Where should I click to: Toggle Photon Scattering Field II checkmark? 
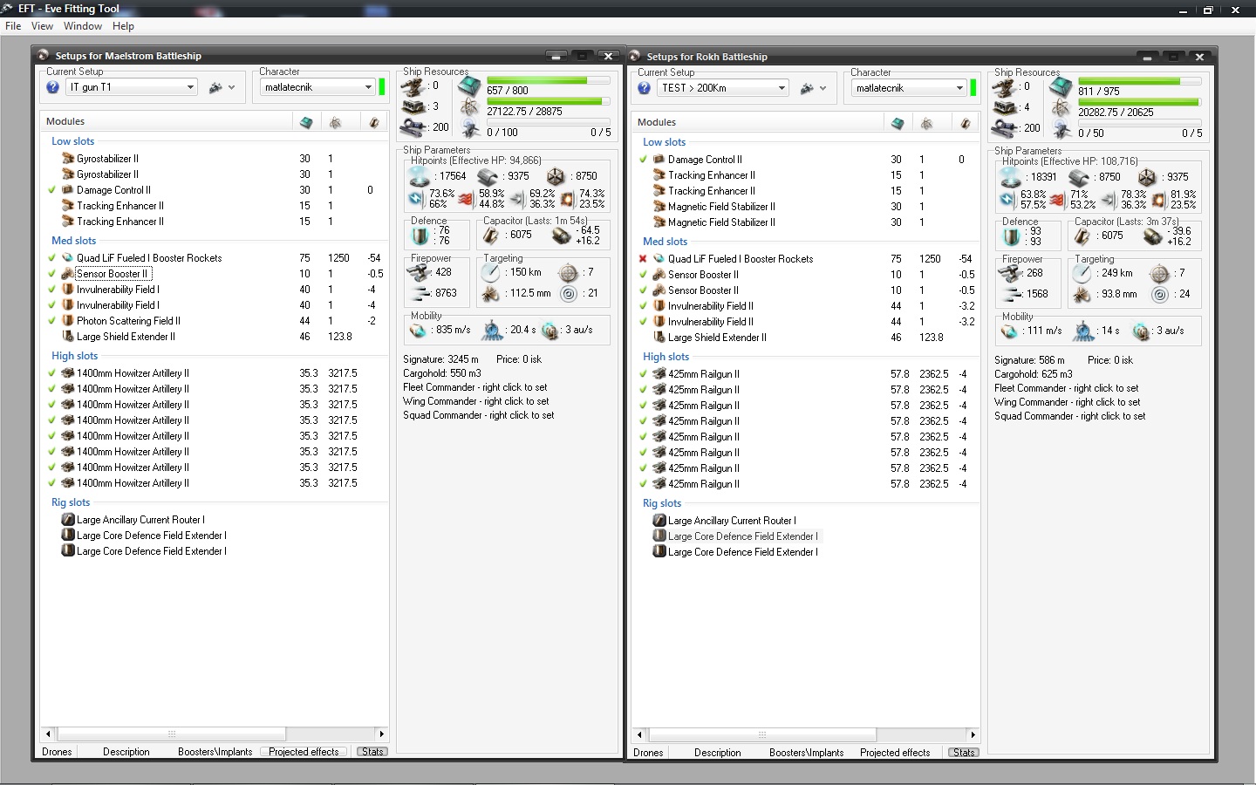tap(52, 321)
